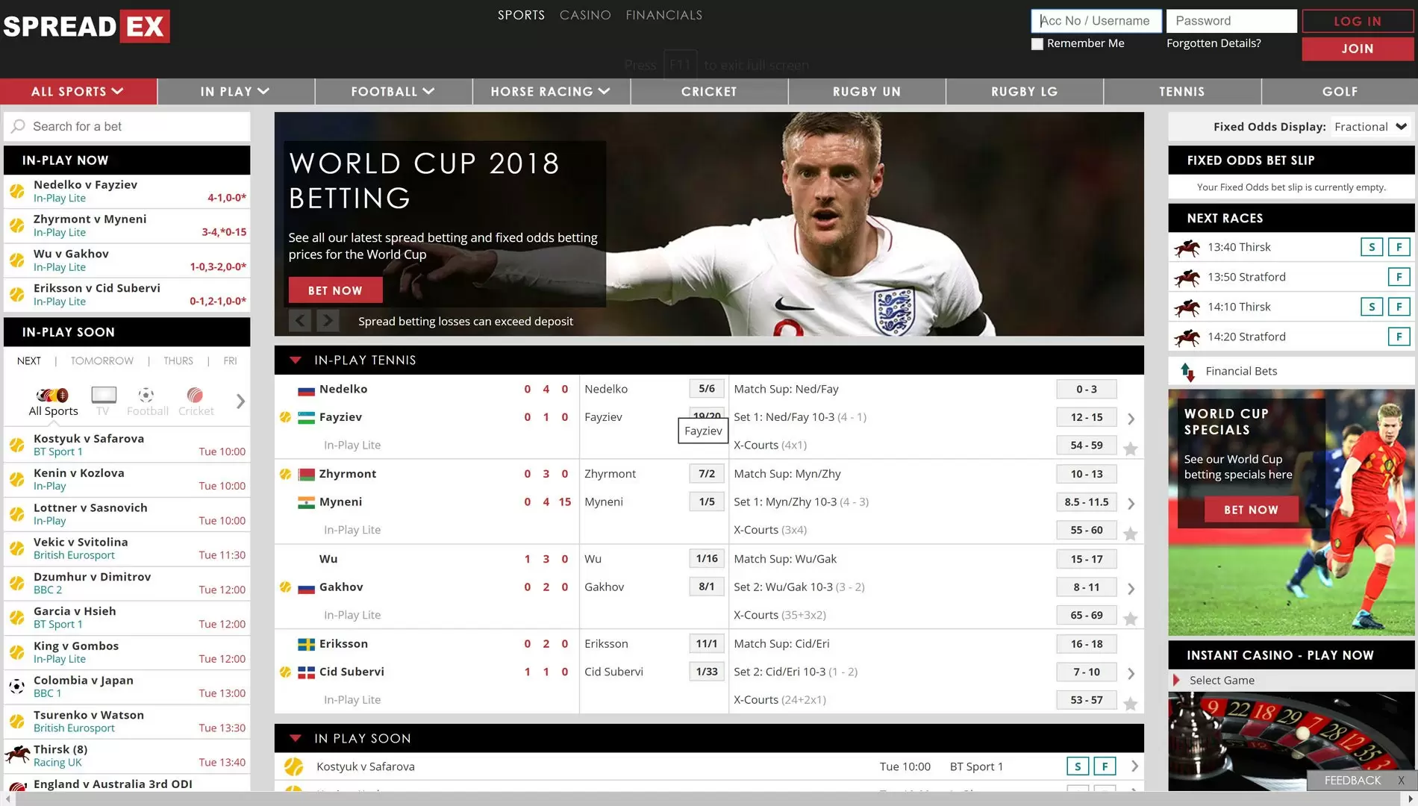Close the Feedback tab with the X

coord(1401,781)
